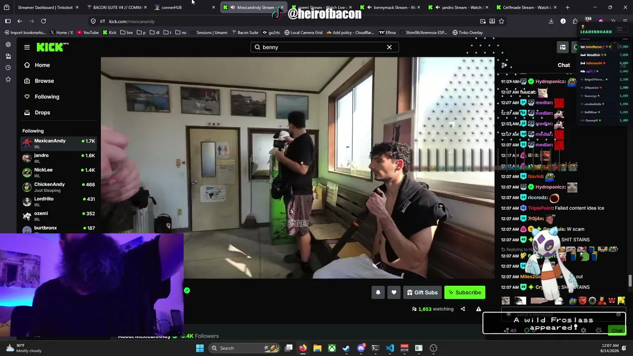Expand the 'live' bookmarks folder
Screen dimensions: 633x356
126,33
